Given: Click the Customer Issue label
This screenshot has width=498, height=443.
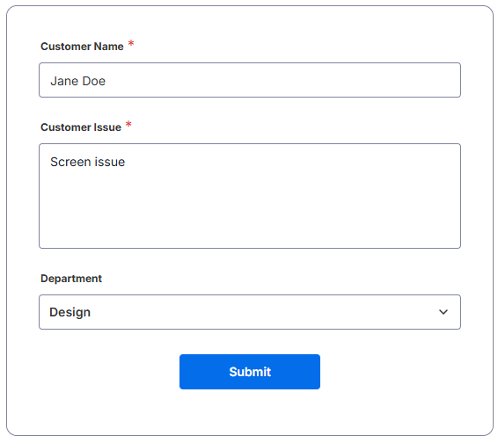Looking at the screenshot, I should click(81, 127).
